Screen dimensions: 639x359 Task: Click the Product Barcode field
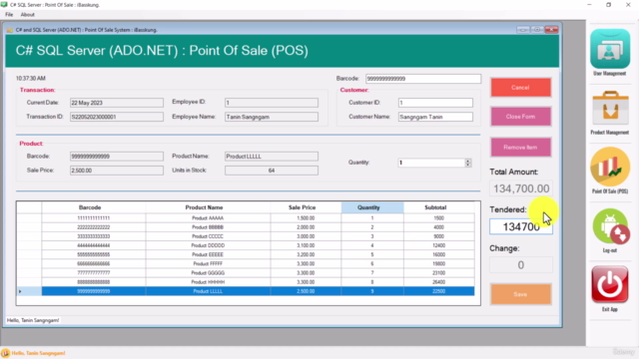[x=116, y=157]
